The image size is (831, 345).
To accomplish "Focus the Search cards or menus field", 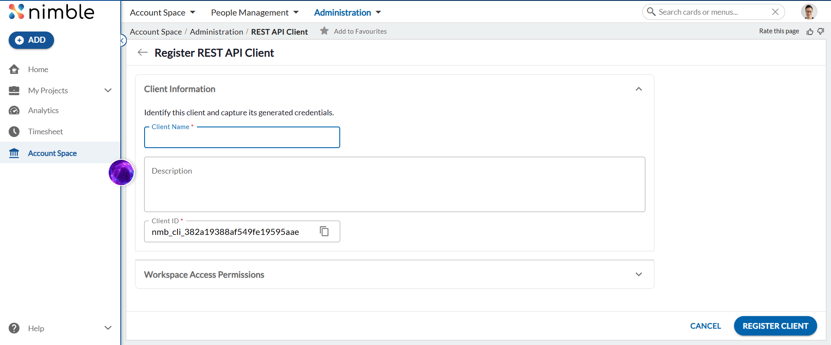I will click(x=713, y=12).
